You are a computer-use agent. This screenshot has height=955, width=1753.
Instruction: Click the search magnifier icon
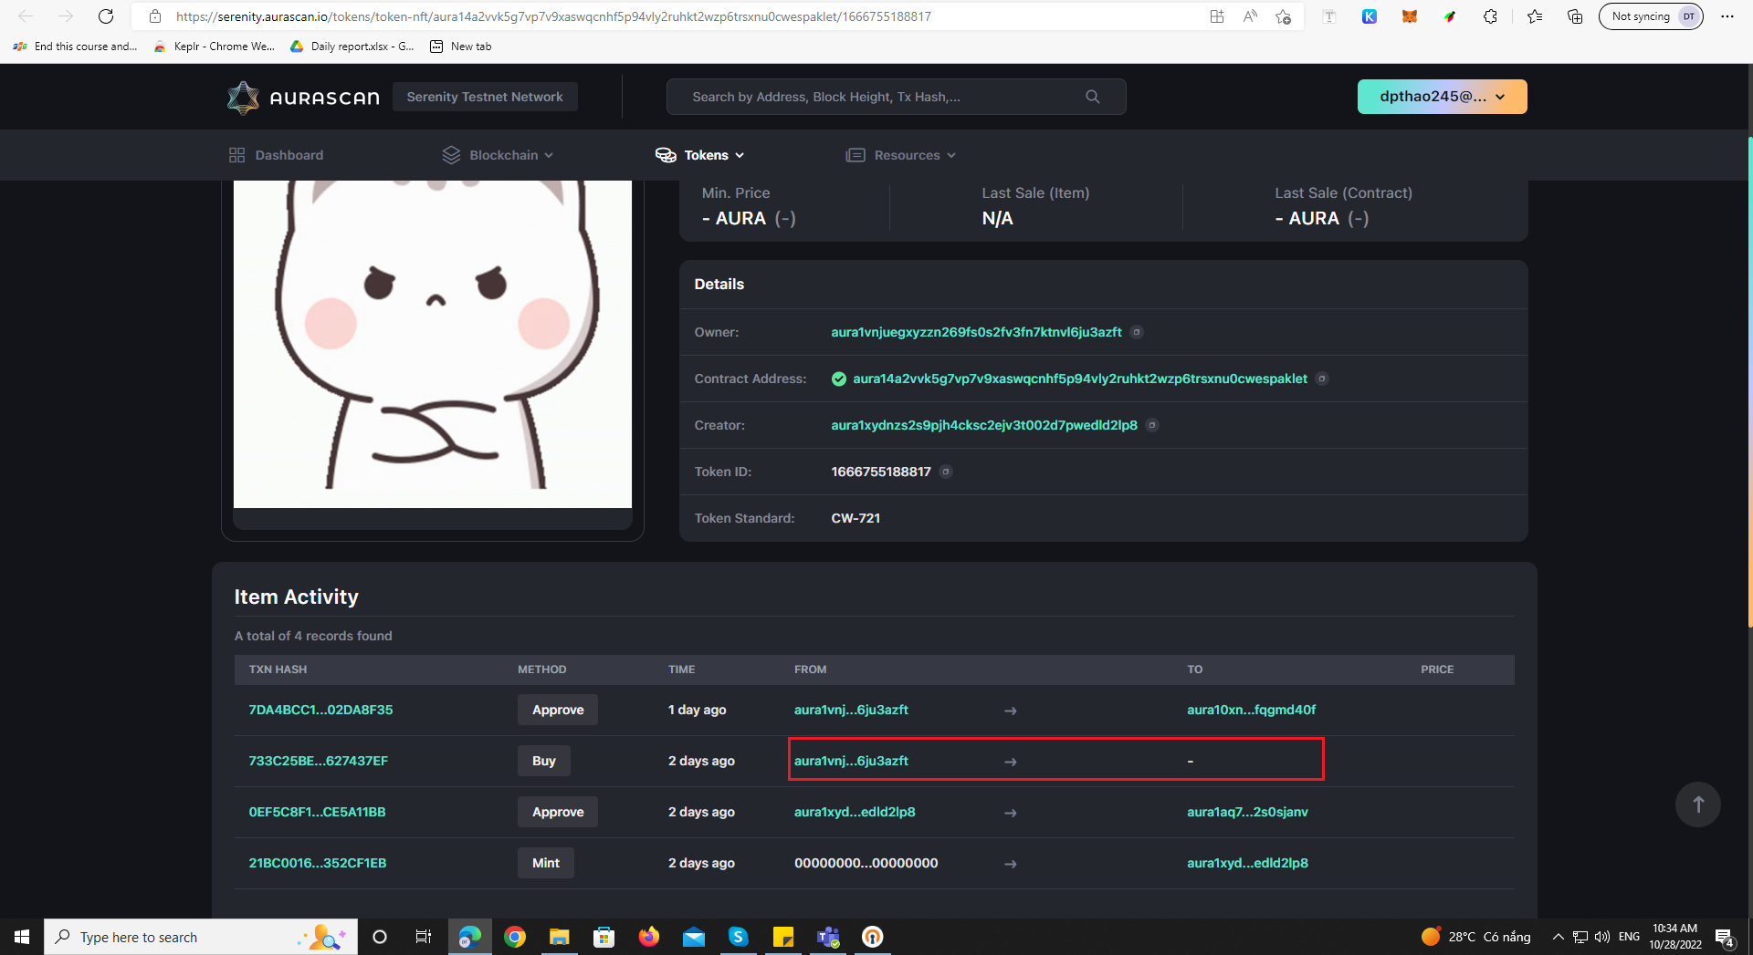point(1092,97)
